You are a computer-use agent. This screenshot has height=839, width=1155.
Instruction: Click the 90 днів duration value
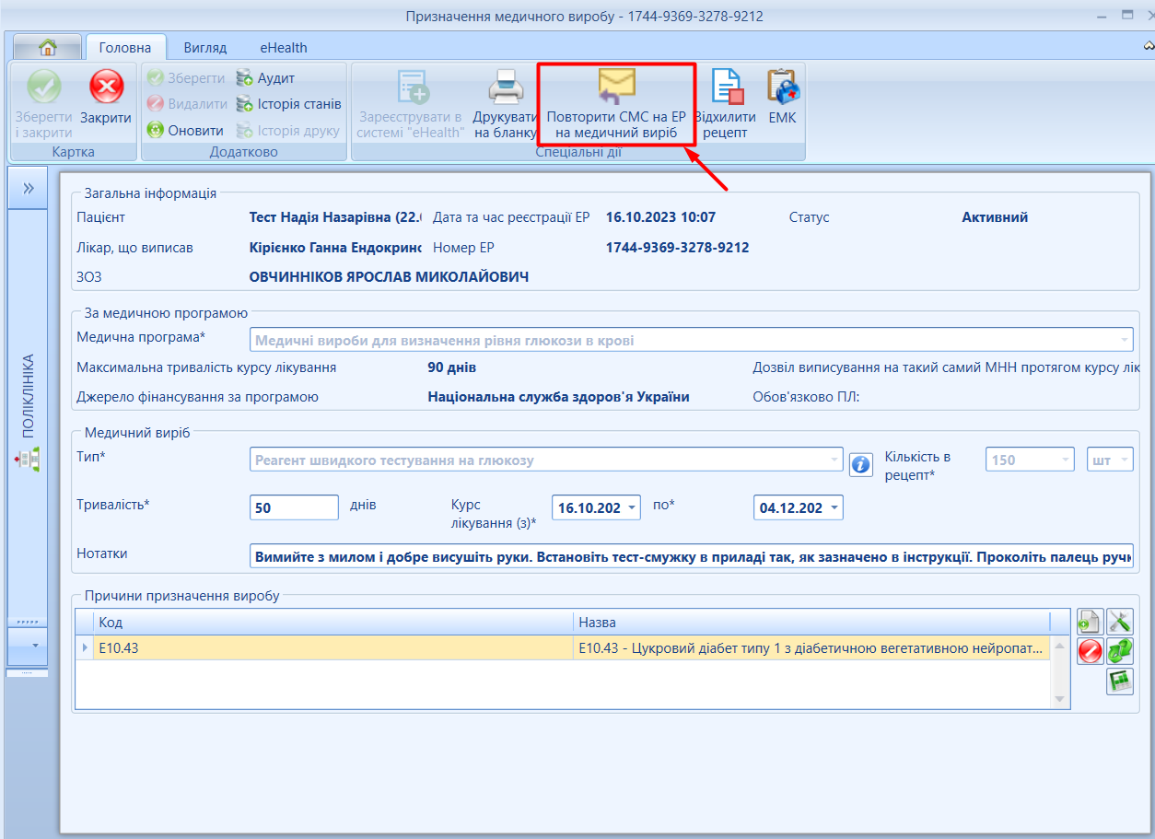click(451, 367)
